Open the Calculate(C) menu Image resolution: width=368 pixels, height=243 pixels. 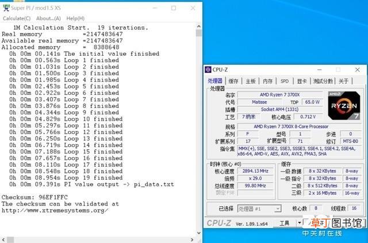[17, 18]
